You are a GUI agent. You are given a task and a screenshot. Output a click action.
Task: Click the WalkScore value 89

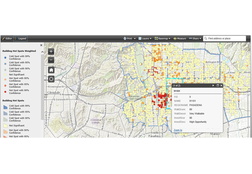[191, 109]
